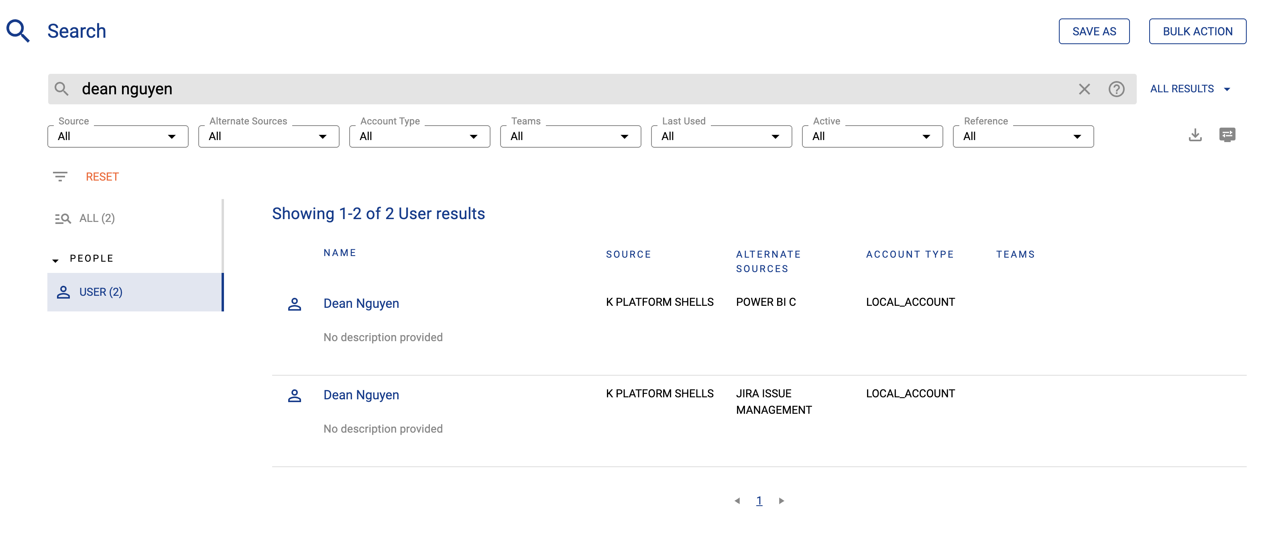Click magnifier icon inside search field
Viewport: 1266px width, 545px height.
click(x=61, y=89)
